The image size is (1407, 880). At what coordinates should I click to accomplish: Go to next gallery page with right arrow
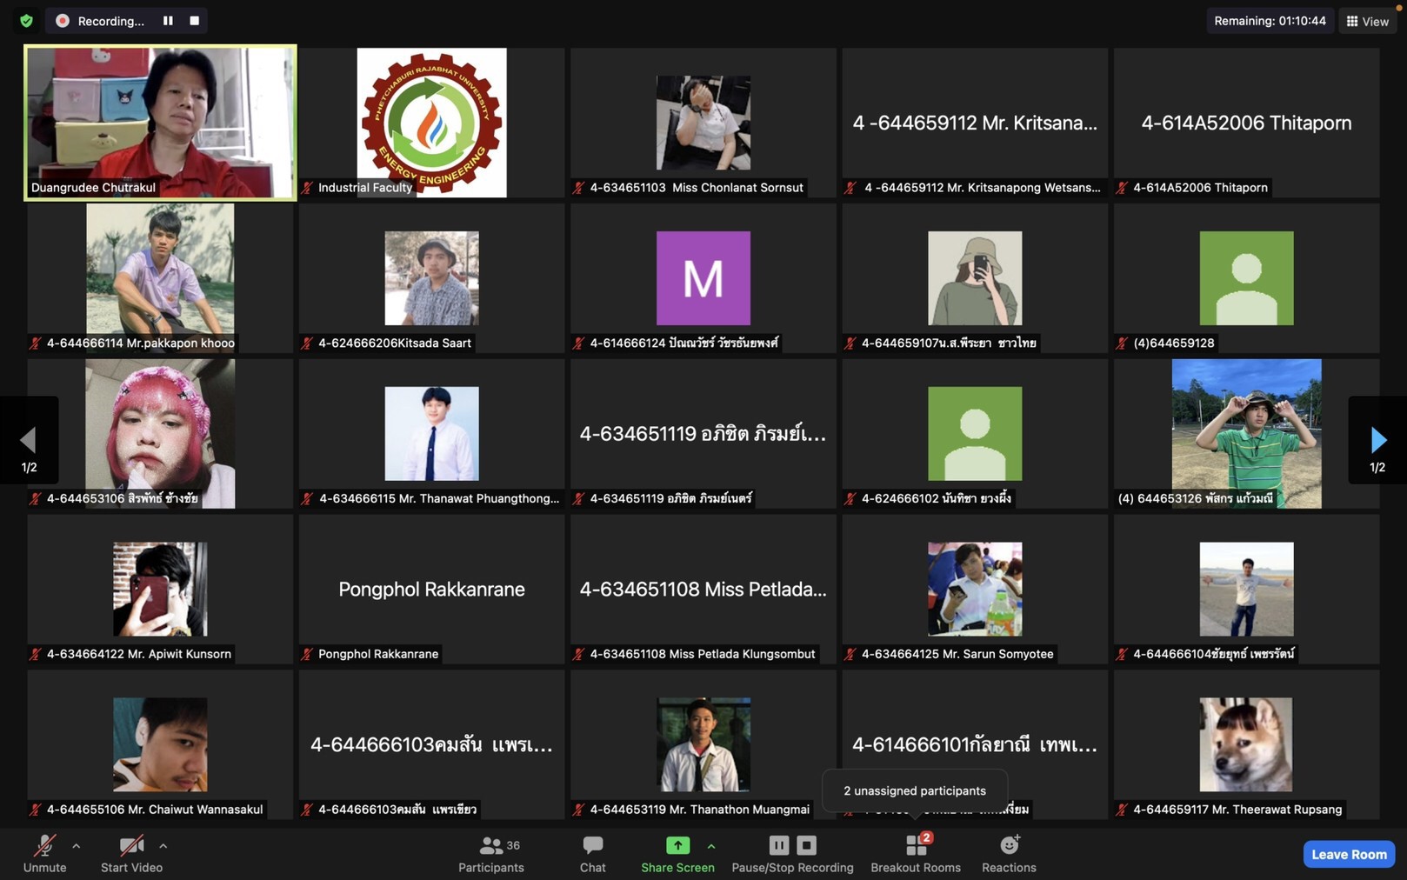1377,440
